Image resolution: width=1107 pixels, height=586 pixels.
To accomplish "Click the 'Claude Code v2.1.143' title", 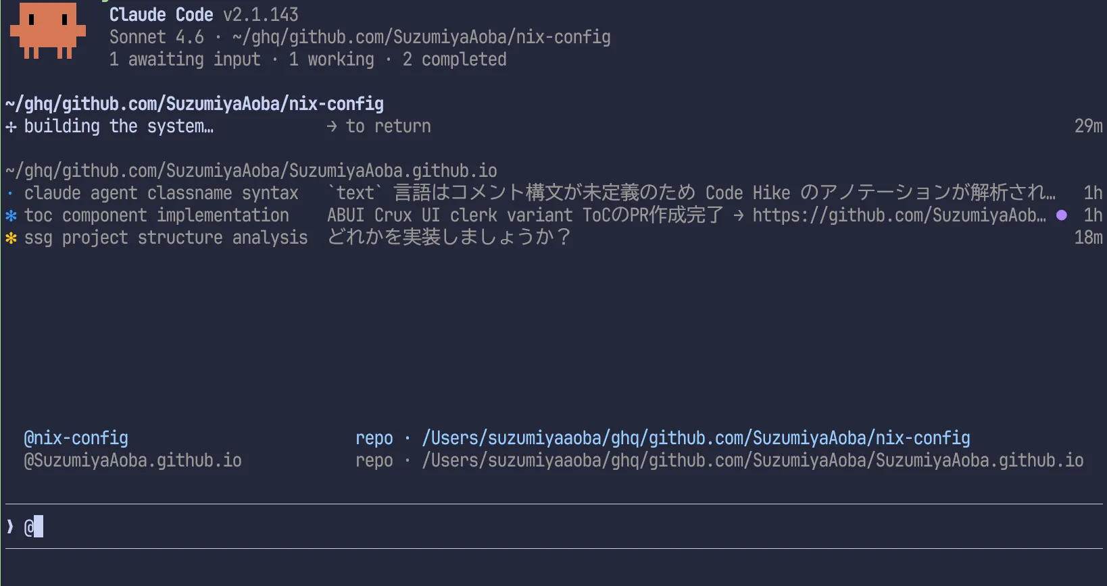I will click(204, 15).
